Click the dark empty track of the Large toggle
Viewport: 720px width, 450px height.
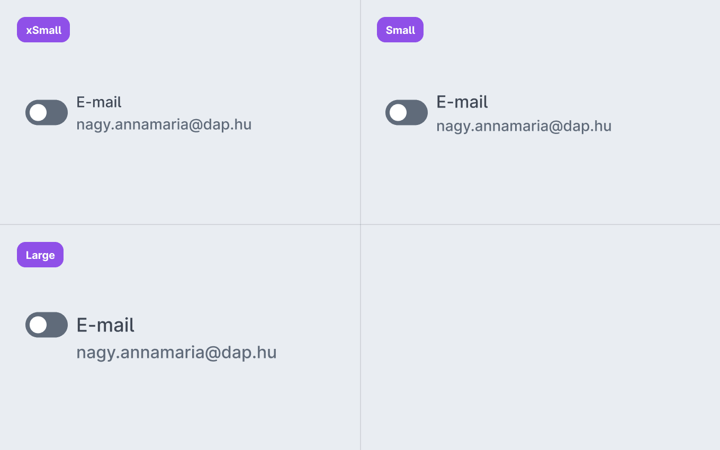tap(57, 325)
